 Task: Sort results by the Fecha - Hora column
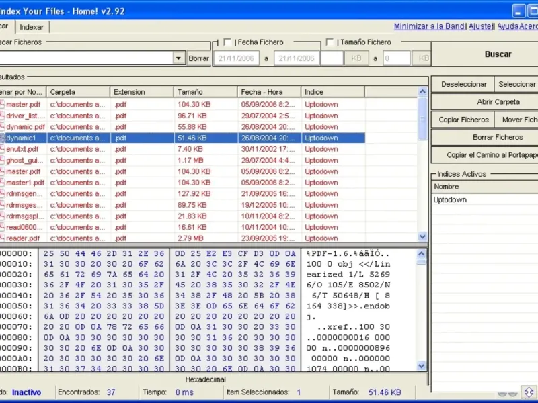coord(268,91)
